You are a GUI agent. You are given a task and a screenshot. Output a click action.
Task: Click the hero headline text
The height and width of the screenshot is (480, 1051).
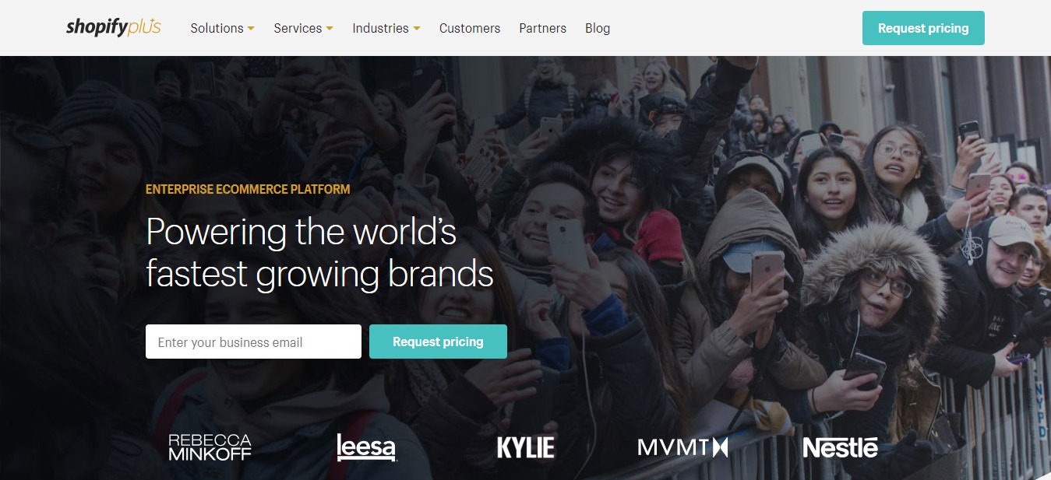pos(319,253)
